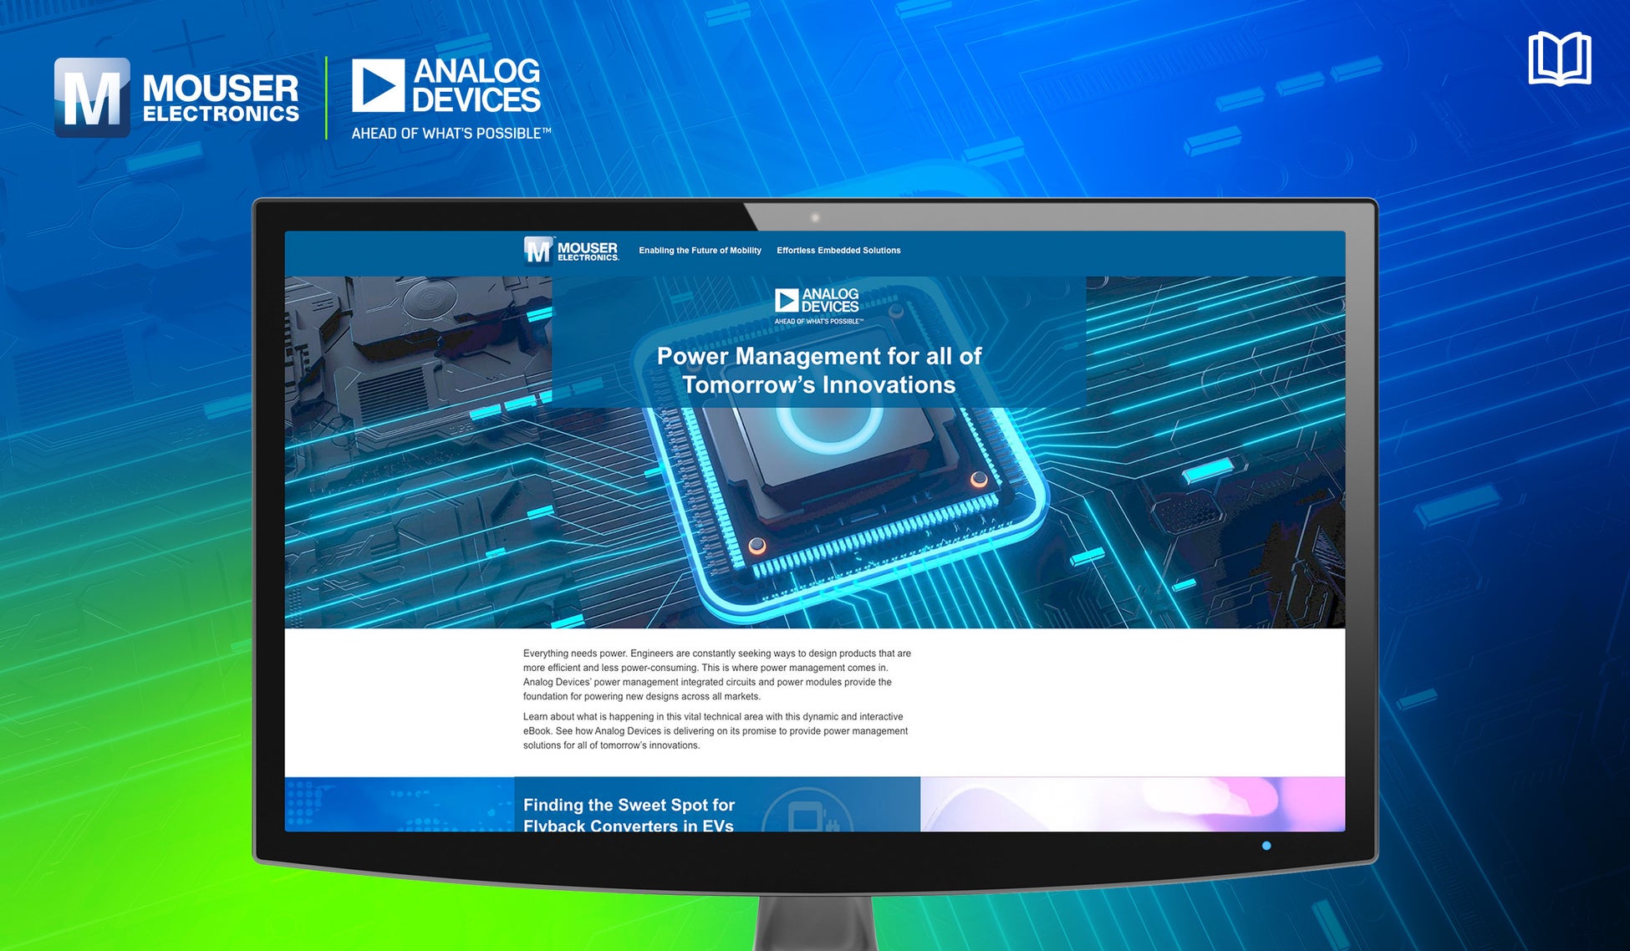1630x951 pixels.
Task: Click the Everything needs power paragraph
Action: point(716,674)
